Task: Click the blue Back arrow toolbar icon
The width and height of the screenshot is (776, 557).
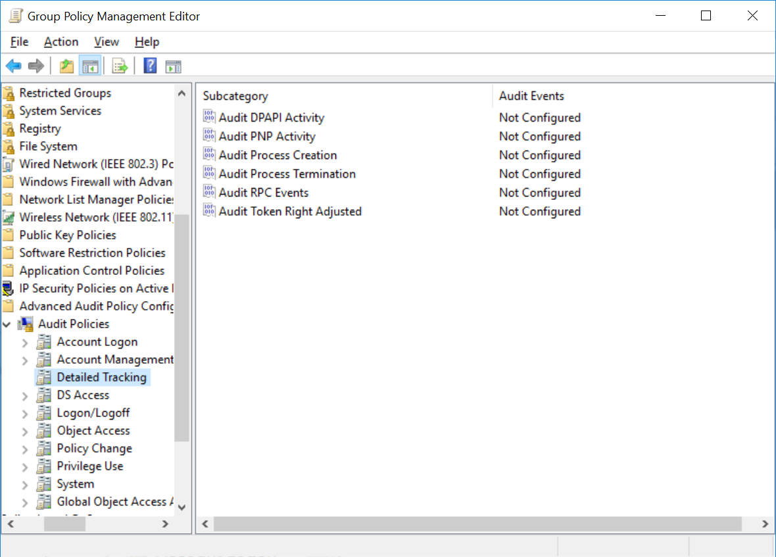Action: pos(13,66)
